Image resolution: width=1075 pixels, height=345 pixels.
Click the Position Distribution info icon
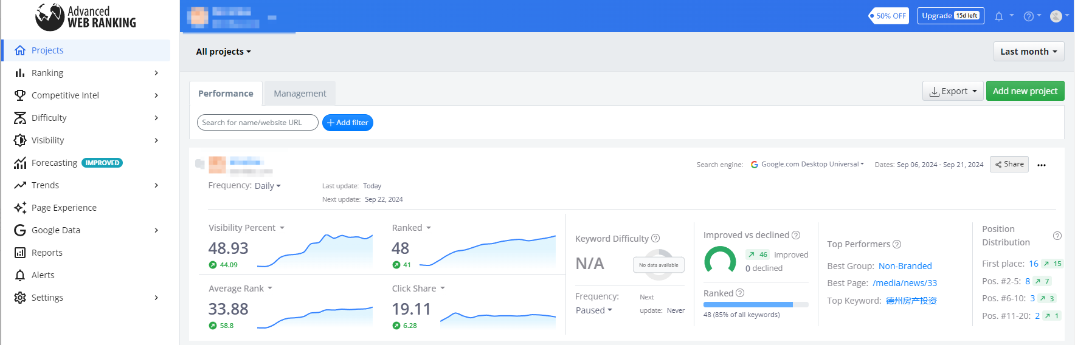(1057, 236)
